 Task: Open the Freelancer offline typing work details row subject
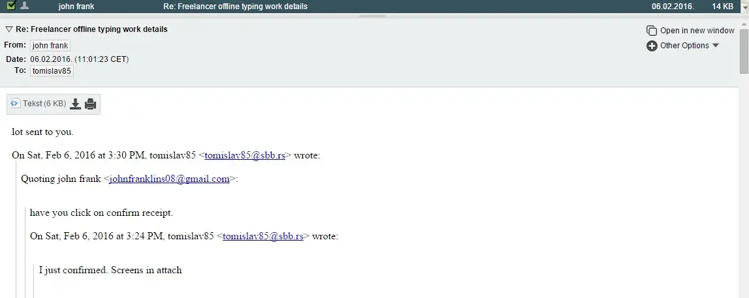[236, 7]
